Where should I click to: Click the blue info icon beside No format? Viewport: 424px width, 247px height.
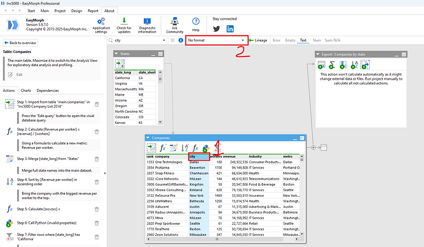[x=181, y=40]
